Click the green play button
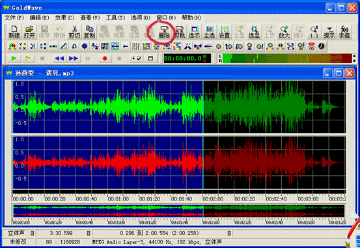 click(x=14, y=59)
